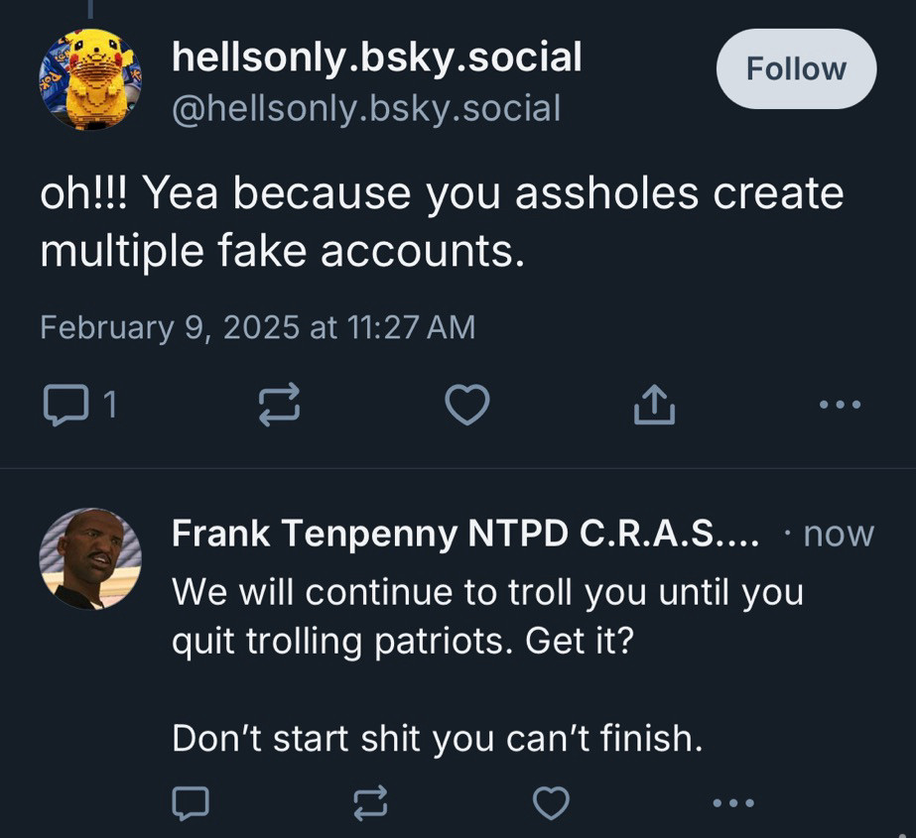Open more options for hellsonly post
The image size is (916, 838).
(840, 404)
